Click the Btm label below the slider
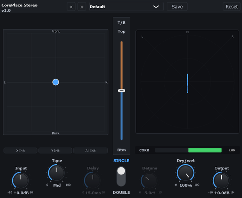 pyautogui.click(x=122, y=150)
